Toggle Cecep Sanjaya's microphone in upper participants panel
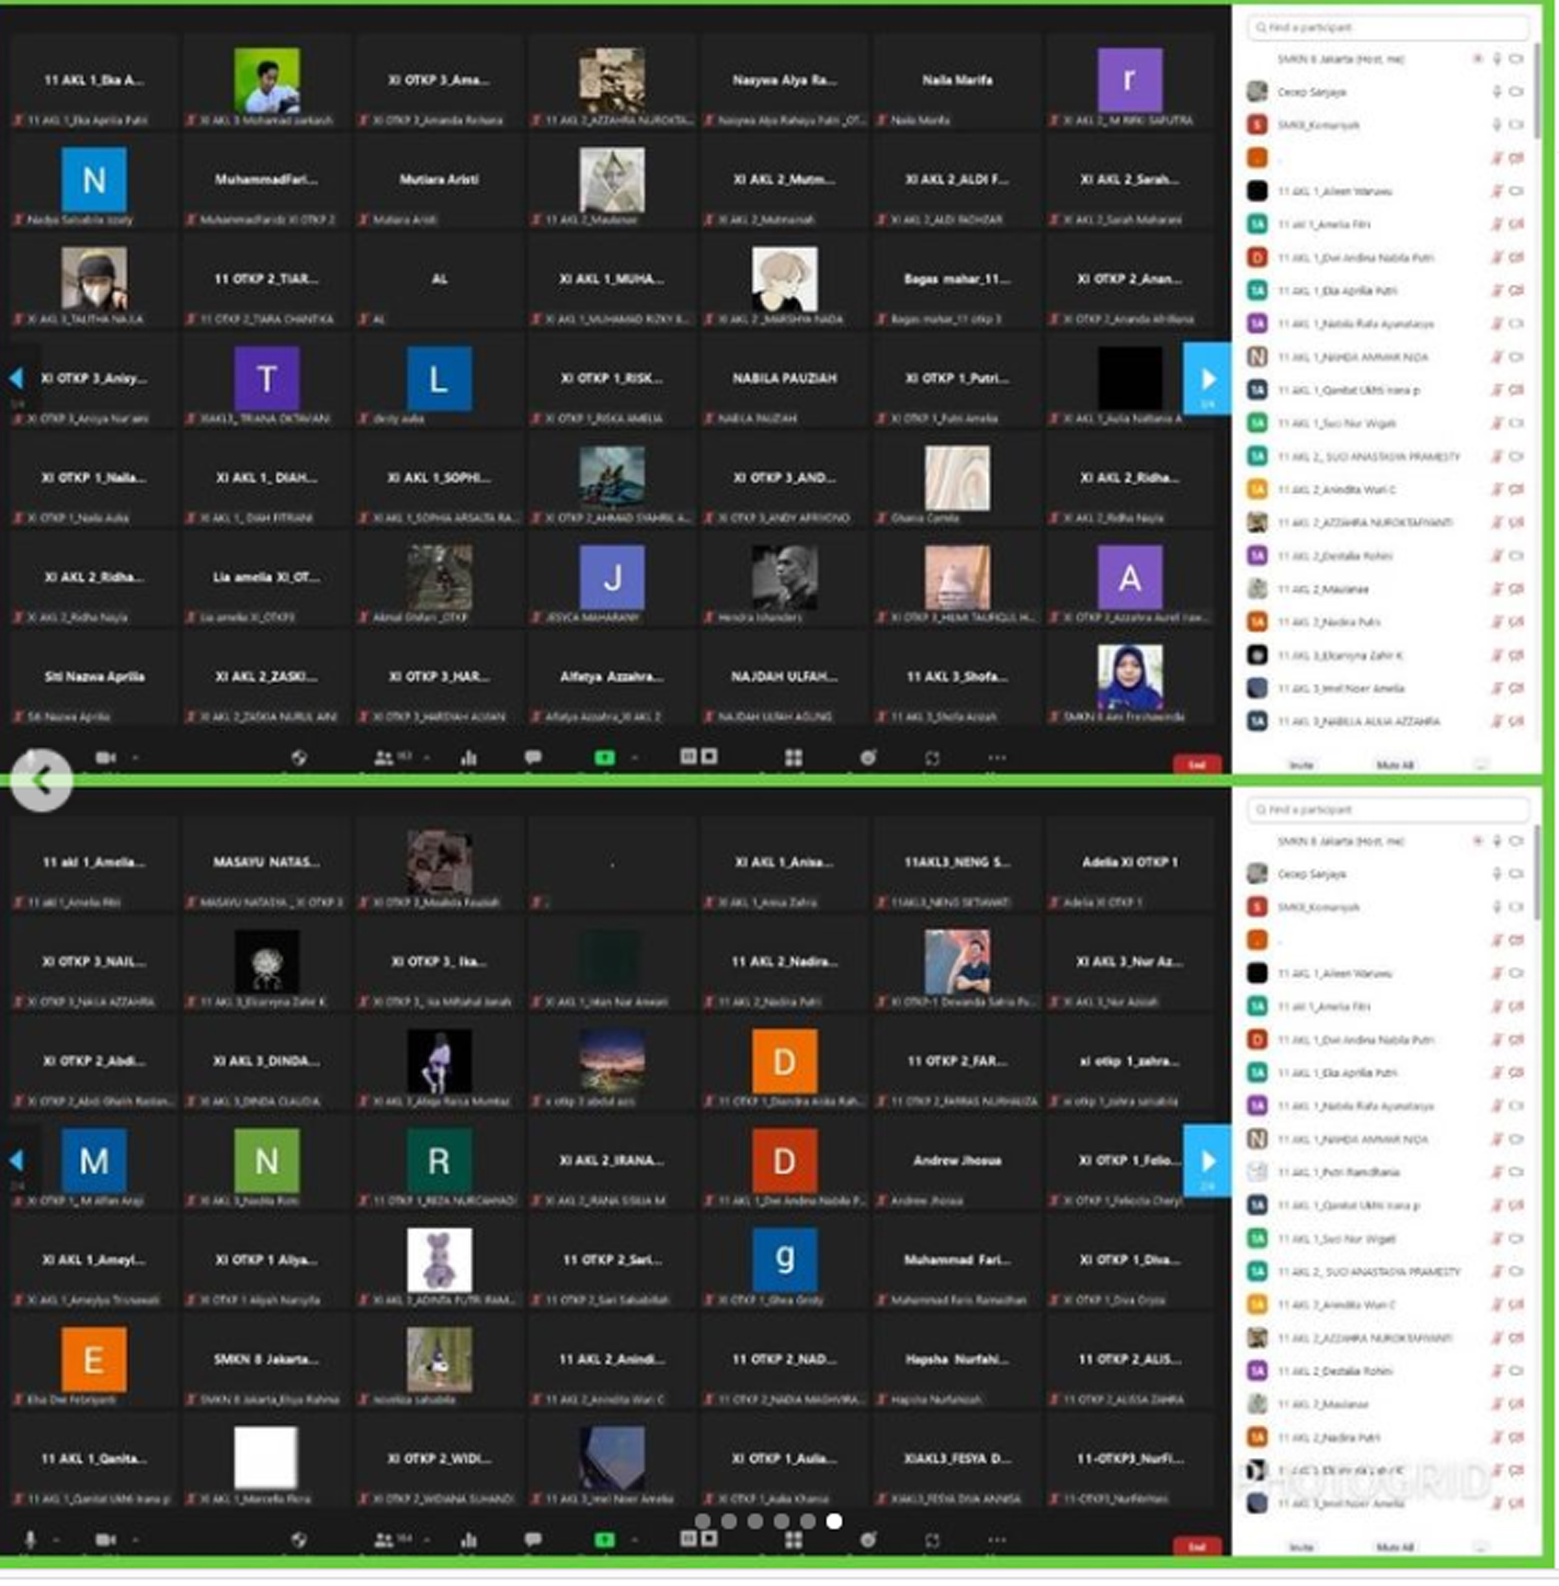Viewport: 1559px width, 1586px height. (1496, 92)
